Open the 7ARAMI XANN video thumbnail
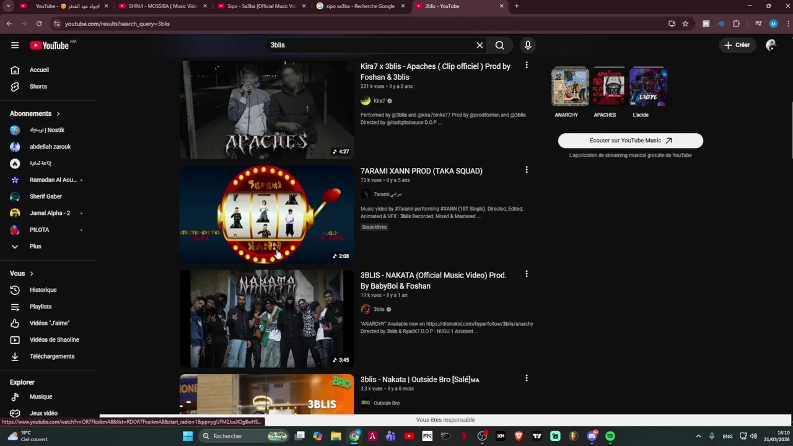The image size is (793, 446). (x=267, y=214)
